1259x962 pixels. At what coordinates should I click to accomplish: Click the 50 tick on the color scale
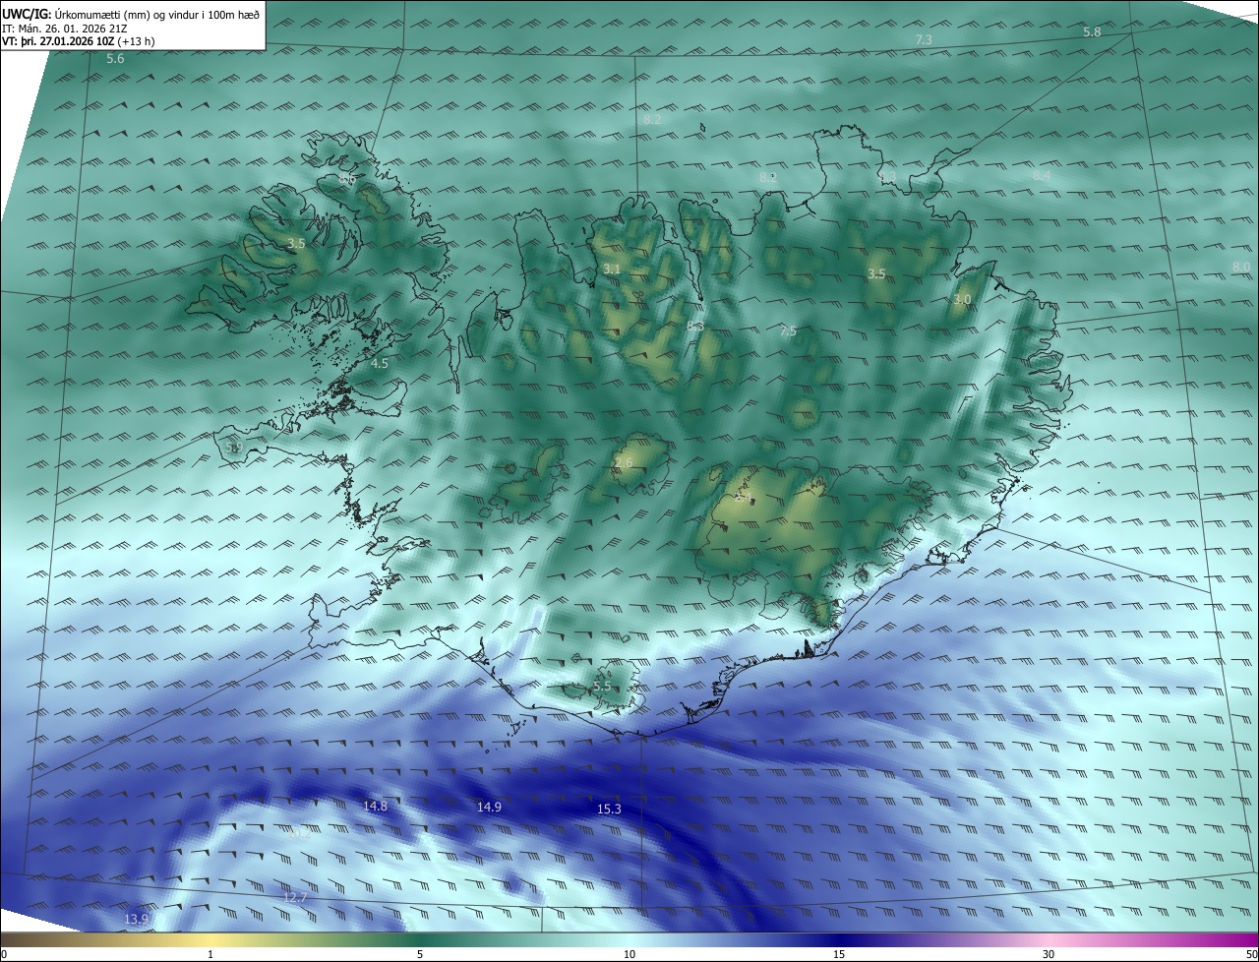tap(1251, 954)
